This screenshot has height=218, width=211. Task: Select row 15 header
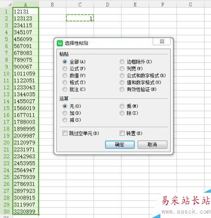pyautogui.click(x=6, y=108)
